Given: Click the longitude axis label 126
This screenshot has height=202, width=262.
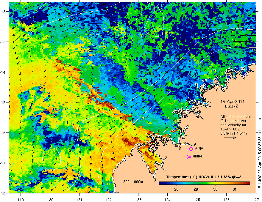Looking at the screenshot, I should click(226, 200).
